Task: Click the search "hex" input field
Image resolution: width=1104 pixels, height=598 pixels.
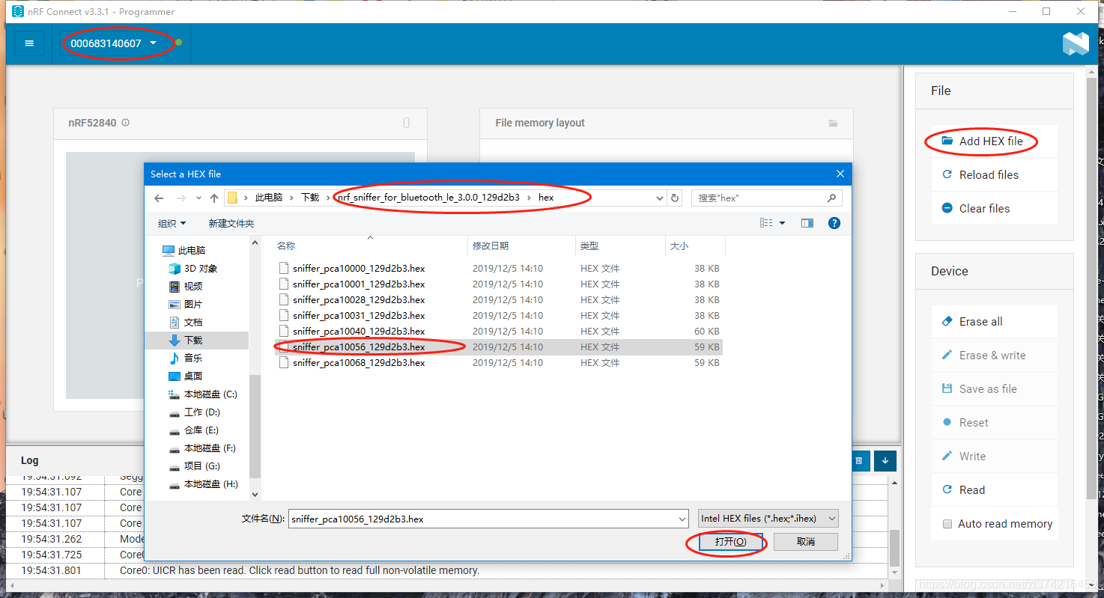Action: click(766, 198)
